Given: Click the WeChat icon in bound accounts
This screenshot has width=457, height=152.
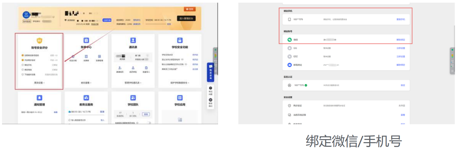Looking at the screenshot, I should point(289,39).
